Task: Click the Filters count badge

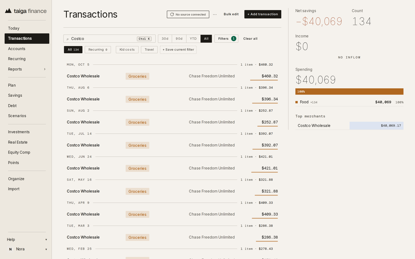Action: coord(234,39)
